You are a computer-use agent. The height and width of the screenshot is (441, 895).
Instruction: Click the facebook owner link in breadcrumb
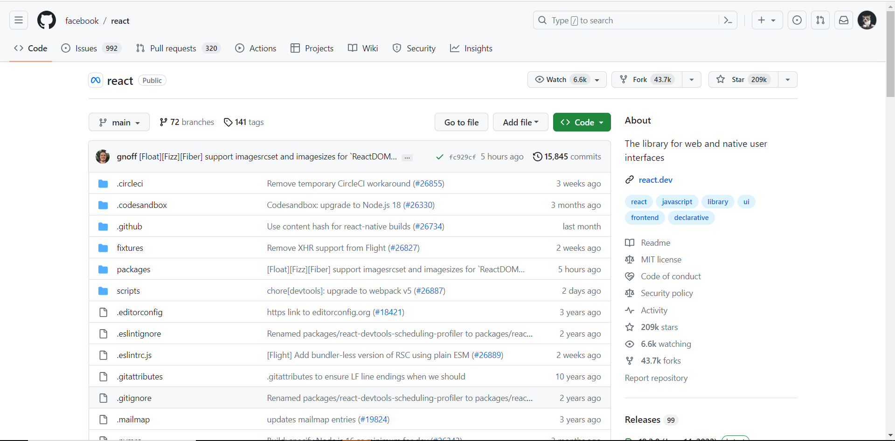point(82,21)
